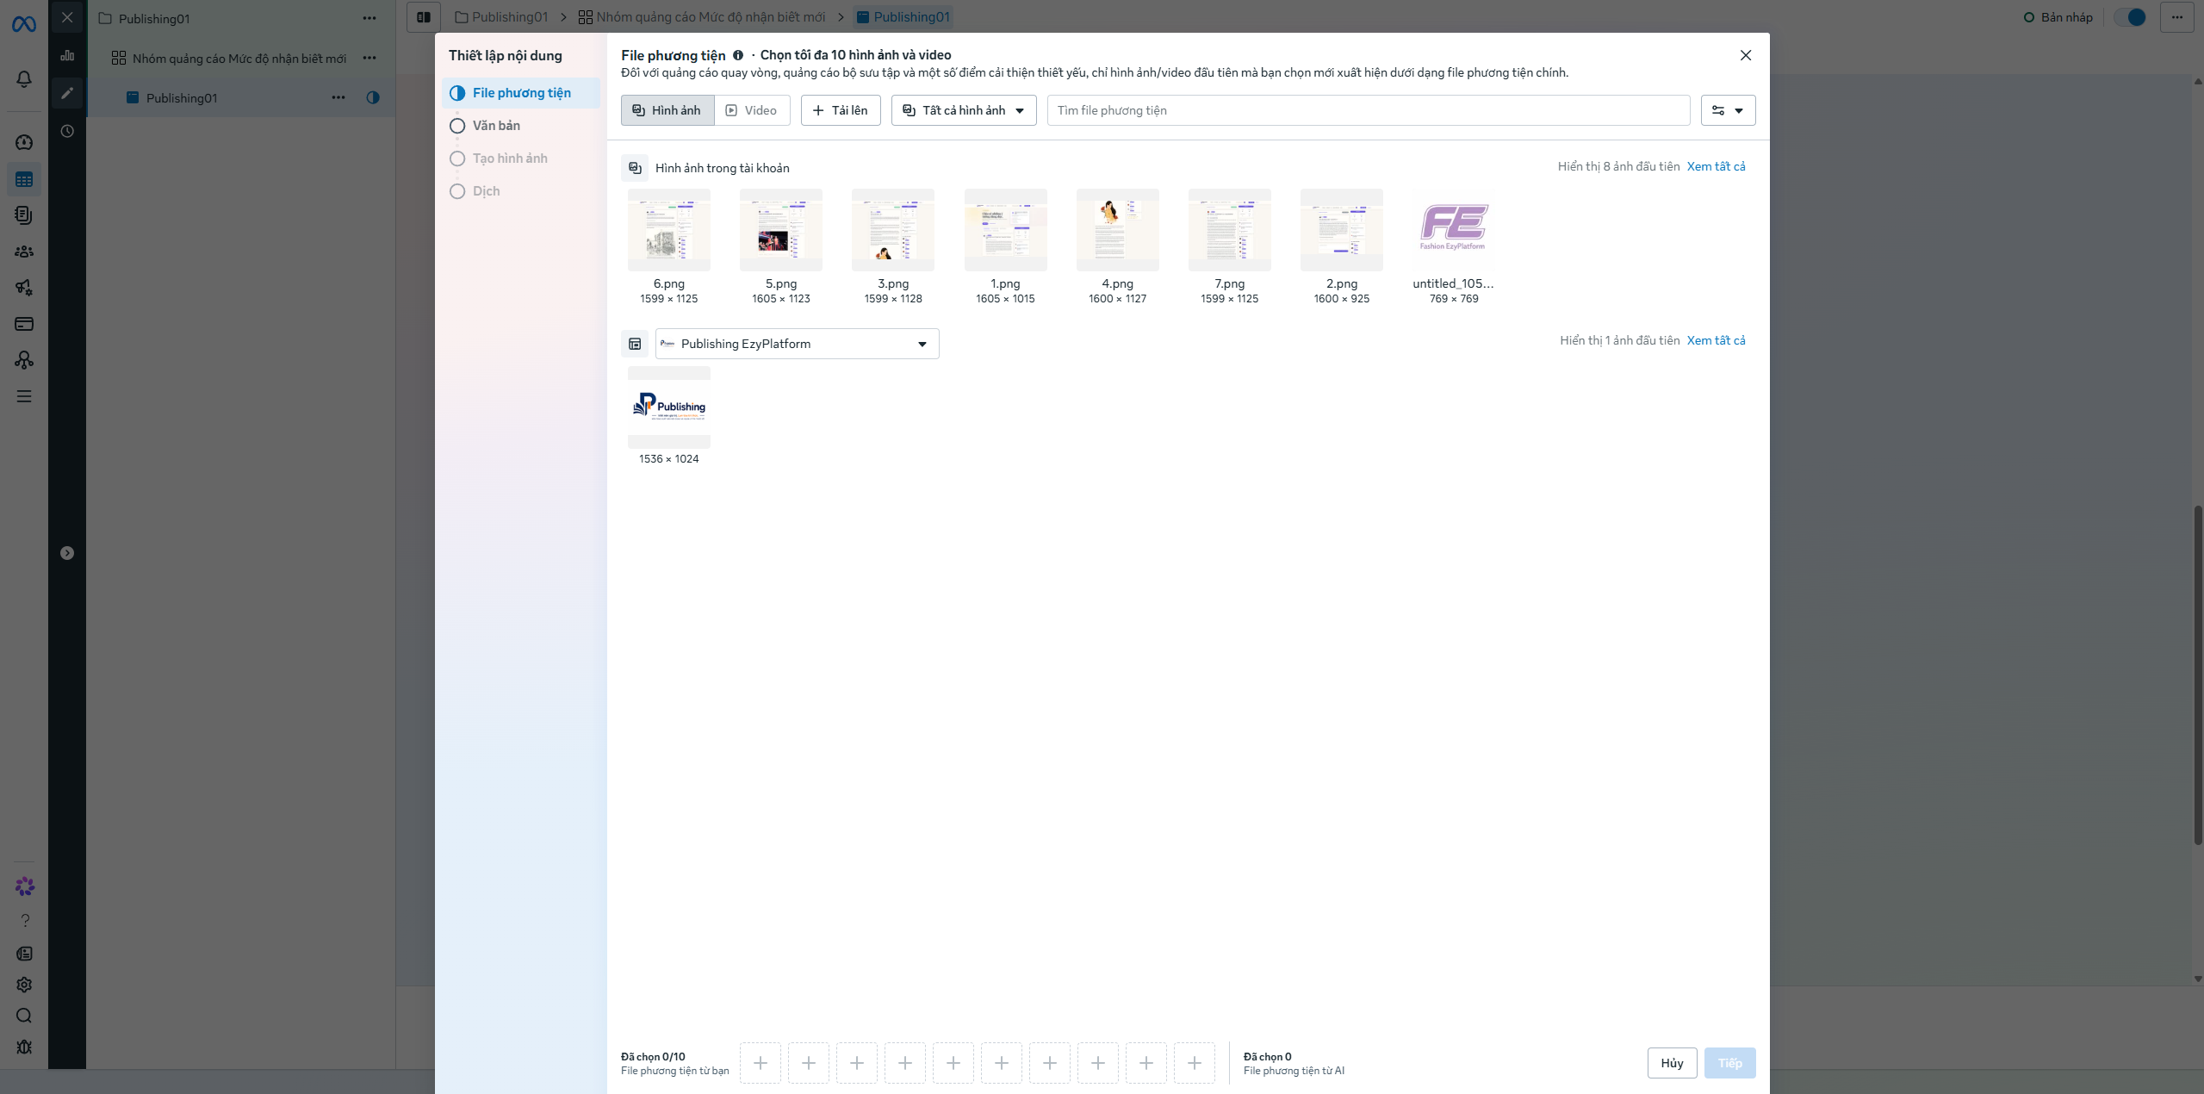Open the Tất cả hình ảnh dropdown

tap(964, 110)
